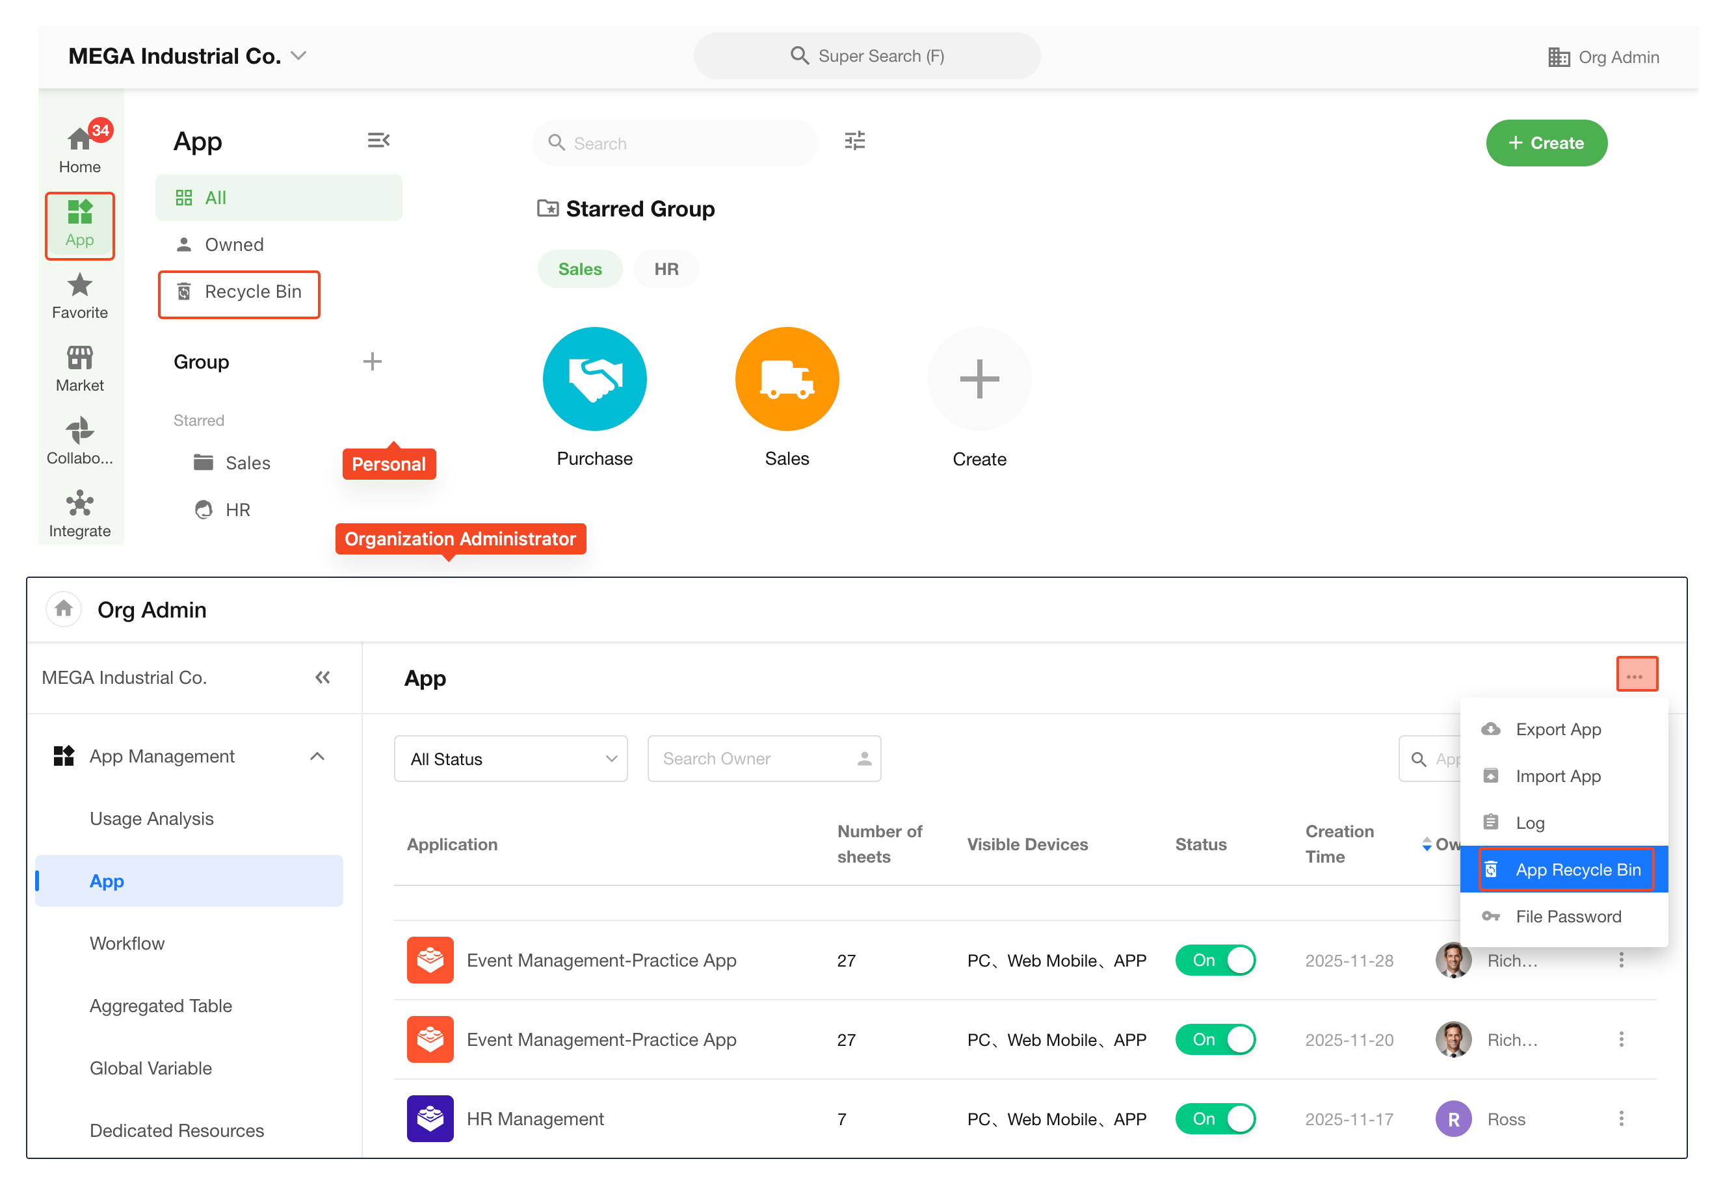Open the Purchase app icon

click(x=594, y=380)
